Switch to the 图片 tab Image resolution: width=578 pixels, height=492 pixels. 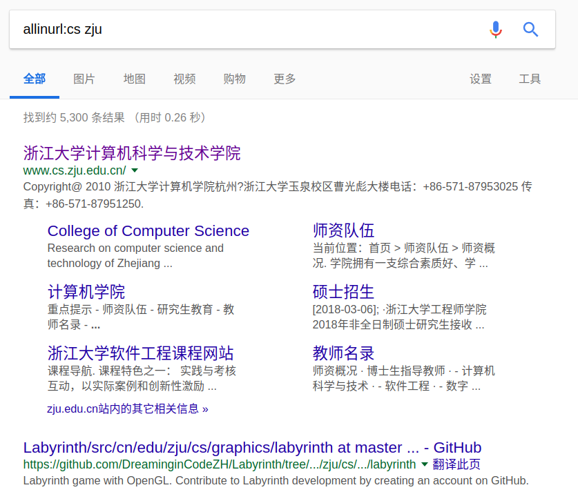tap(84, 79)
